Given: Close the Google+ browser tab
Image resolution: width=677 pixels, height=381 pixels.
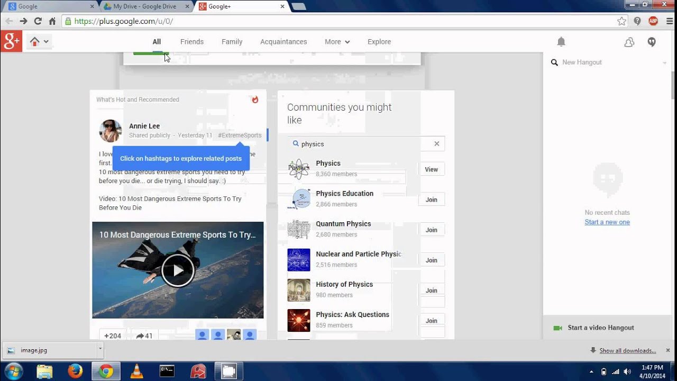Looking at the screenshot, I should click(x=282, y=6).
